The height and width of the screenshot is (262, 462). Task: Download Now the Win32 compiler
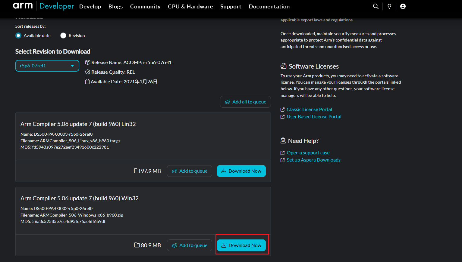coord(241,245)
